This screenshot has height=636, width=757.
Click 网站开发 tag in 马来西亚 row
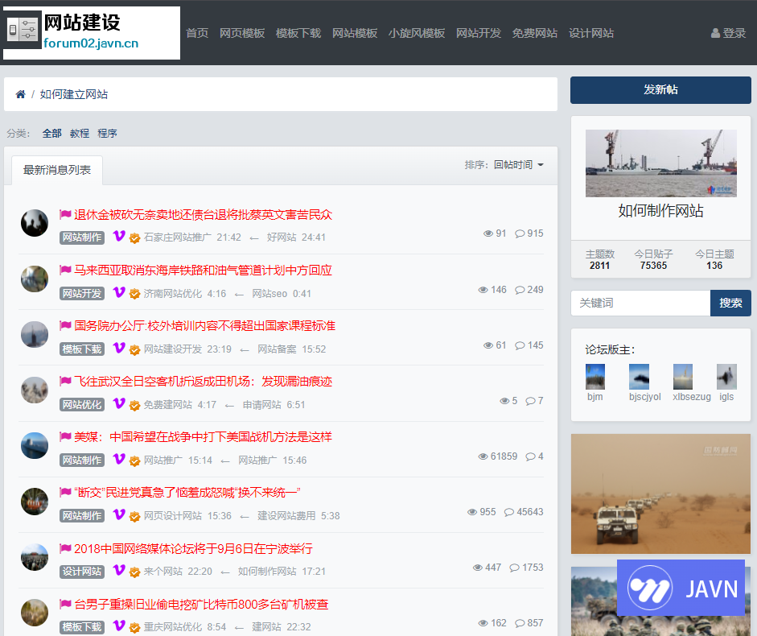[82, 293]
